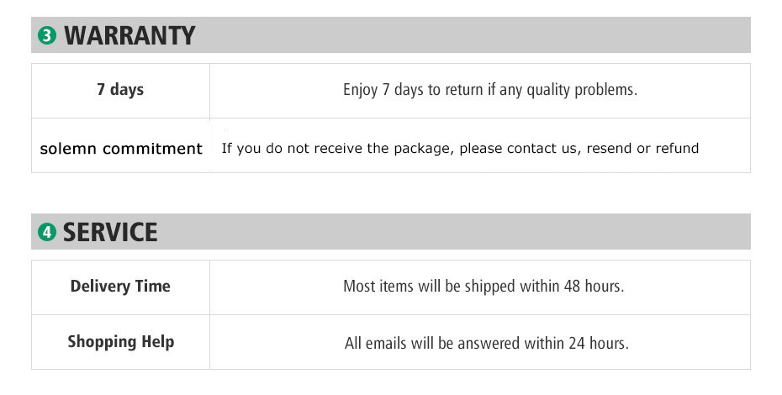Image resolution: width=782 pixels, height=395 pixels.
Task: Click the "Enjoy 7 days to return" sentence
Action: coord(490,90)
